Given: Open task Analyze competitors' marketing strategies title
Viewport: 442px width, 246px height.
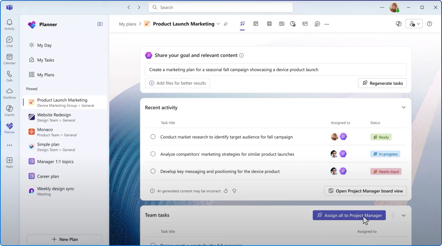Looking at the screenshot, I should tap(227, 154).
